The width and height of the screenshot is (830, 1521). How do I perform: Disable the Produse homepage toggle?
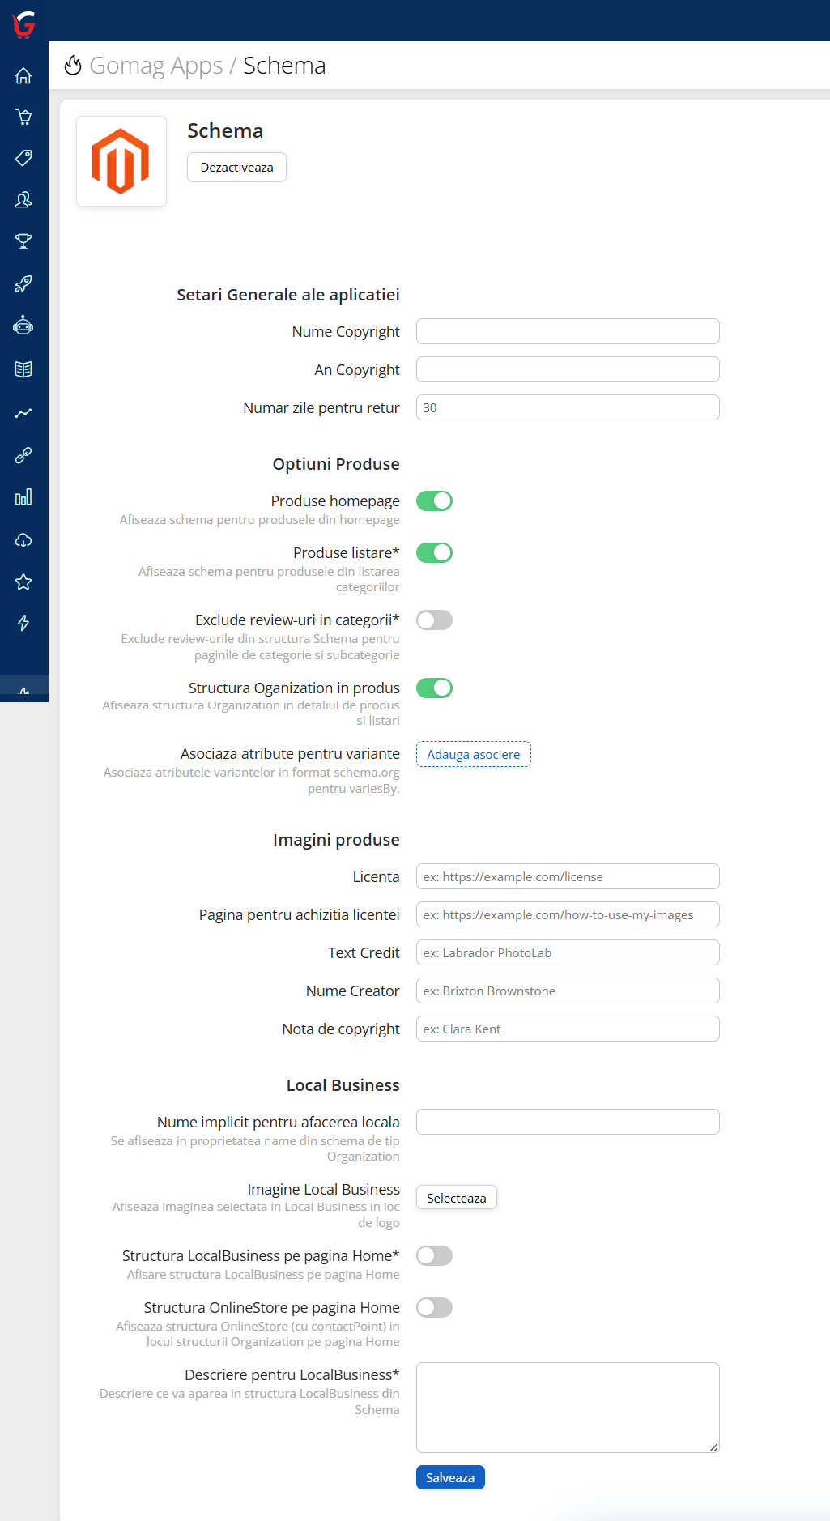pos(434,501)
